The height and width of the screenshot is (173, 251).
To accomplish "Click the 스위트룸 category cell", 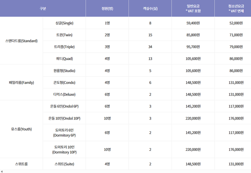I will pos(22,164).
